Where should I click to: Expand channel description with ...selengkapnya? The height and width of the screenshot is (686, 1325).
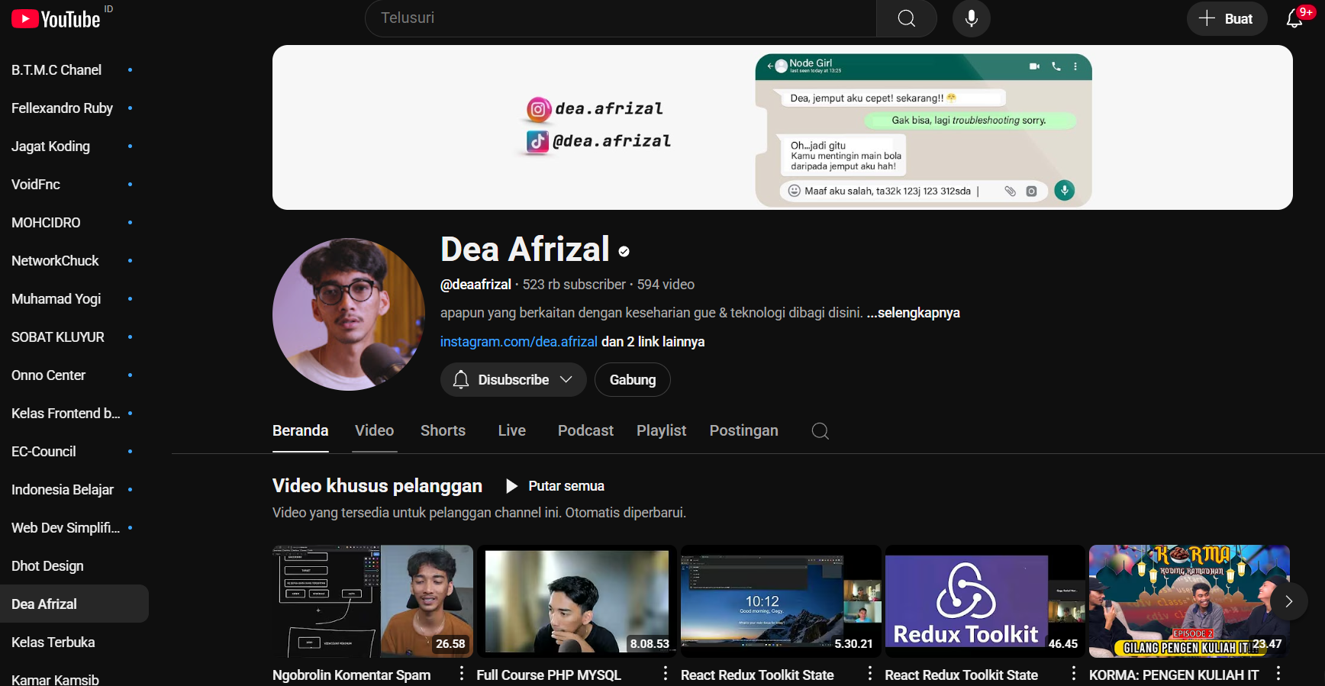[x=913, y=313]
